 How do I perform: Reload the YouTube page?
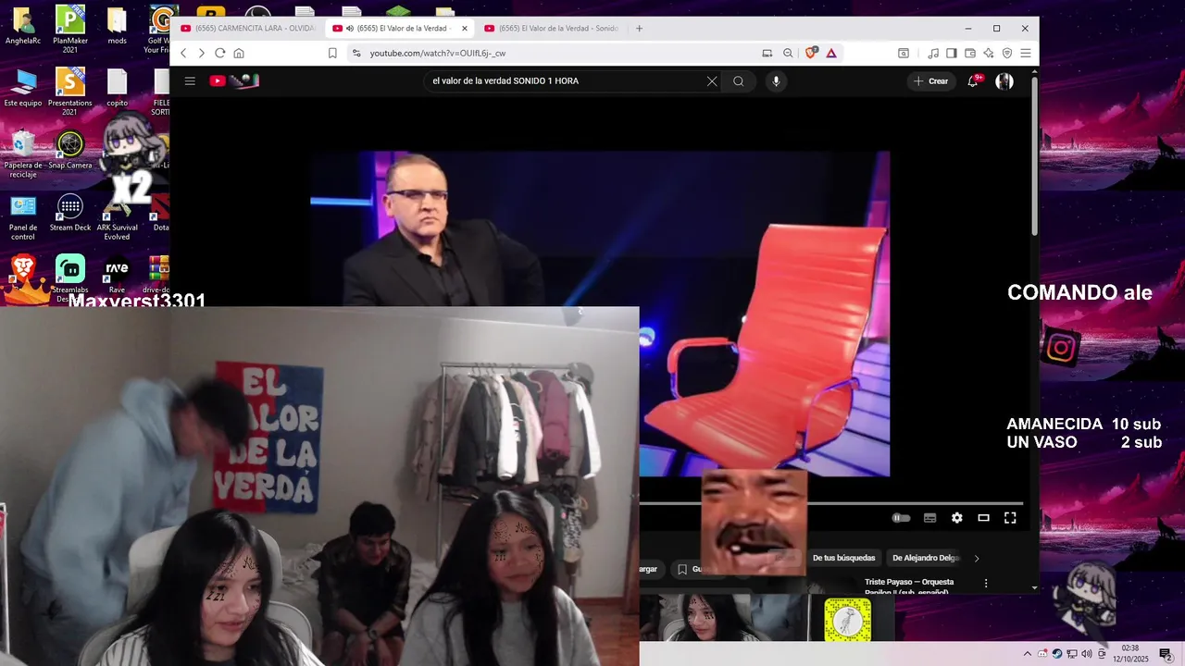220,54
